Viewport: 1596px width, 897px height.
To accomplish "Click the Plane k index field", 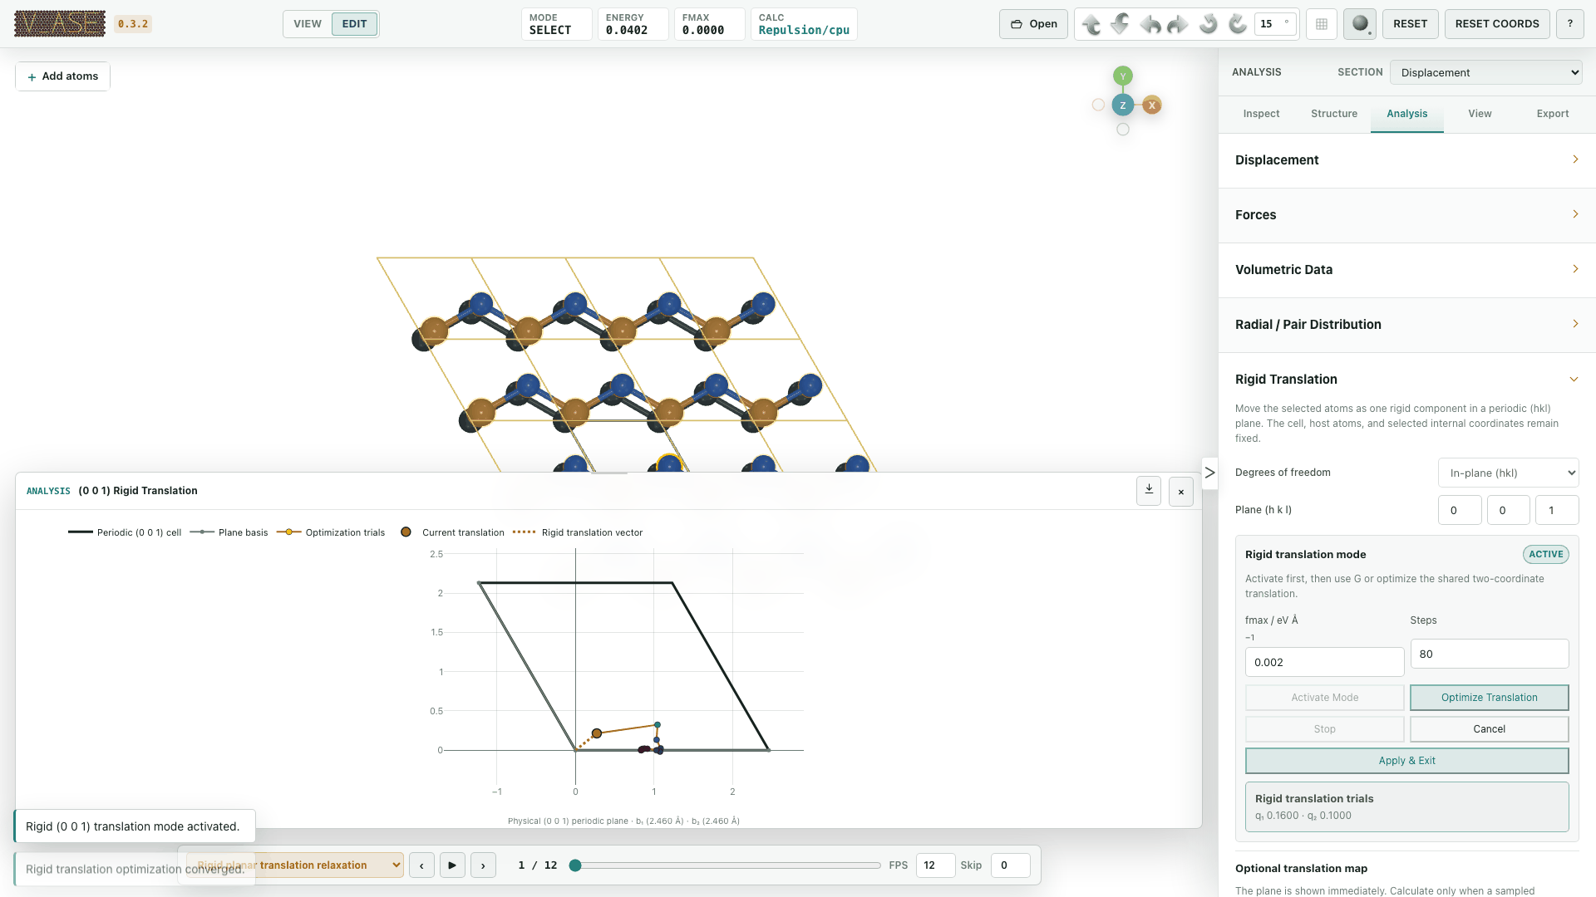I will [1508, 511].
